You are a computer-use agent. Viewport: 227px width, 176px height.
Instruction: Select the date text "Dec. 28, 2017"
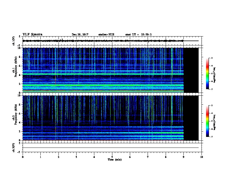tap(80, 35)
